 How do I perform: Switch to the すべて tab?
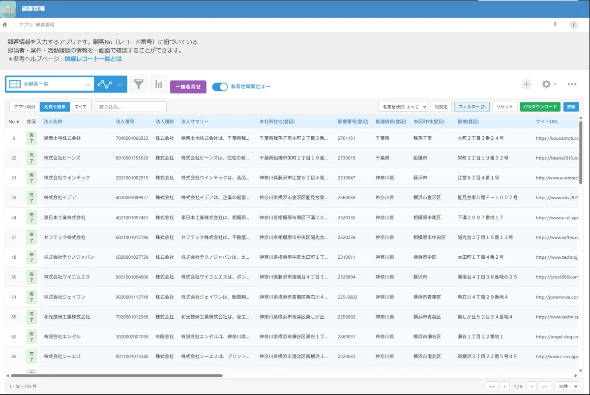81,107
